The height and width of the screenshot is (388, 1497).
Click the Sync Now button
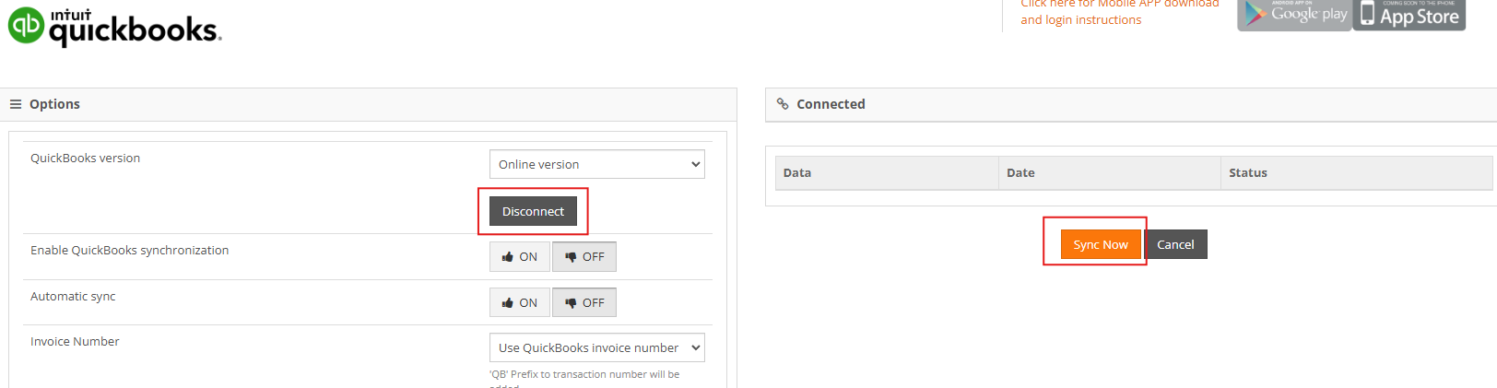click(x=1101, y=244)
